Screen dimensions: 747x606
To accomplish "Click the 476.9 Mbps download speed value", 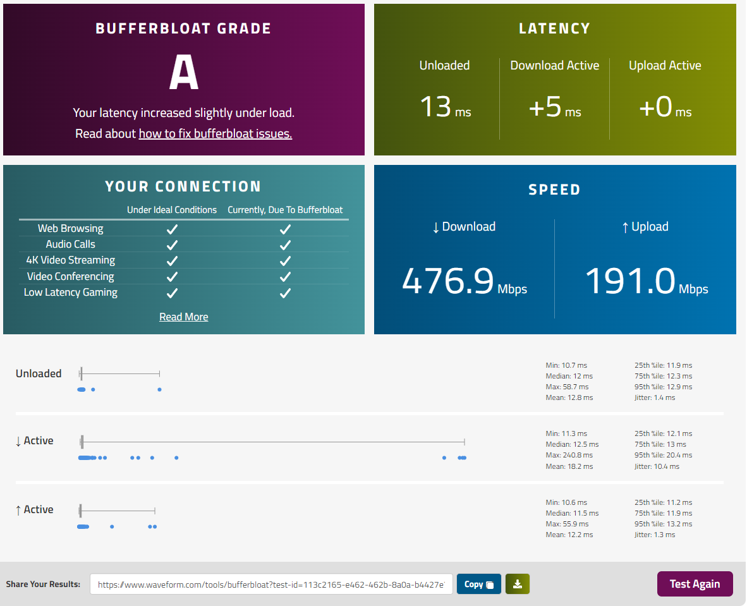I will coord(447,281).
